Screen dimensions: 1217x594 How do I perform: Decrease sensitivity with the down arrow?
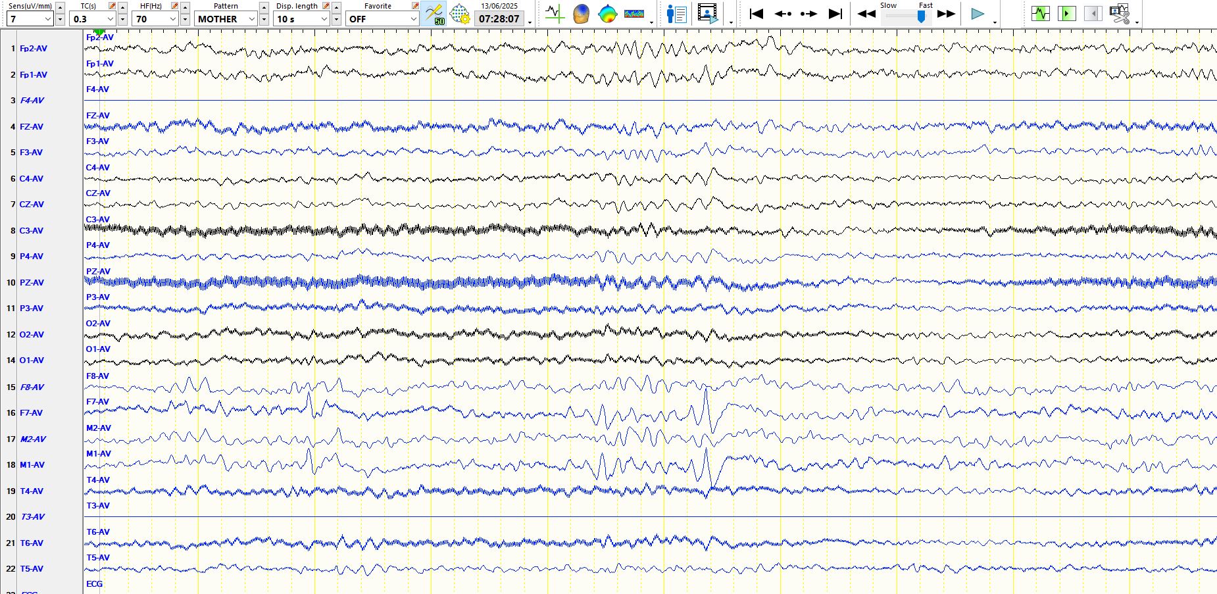[60, 20]
